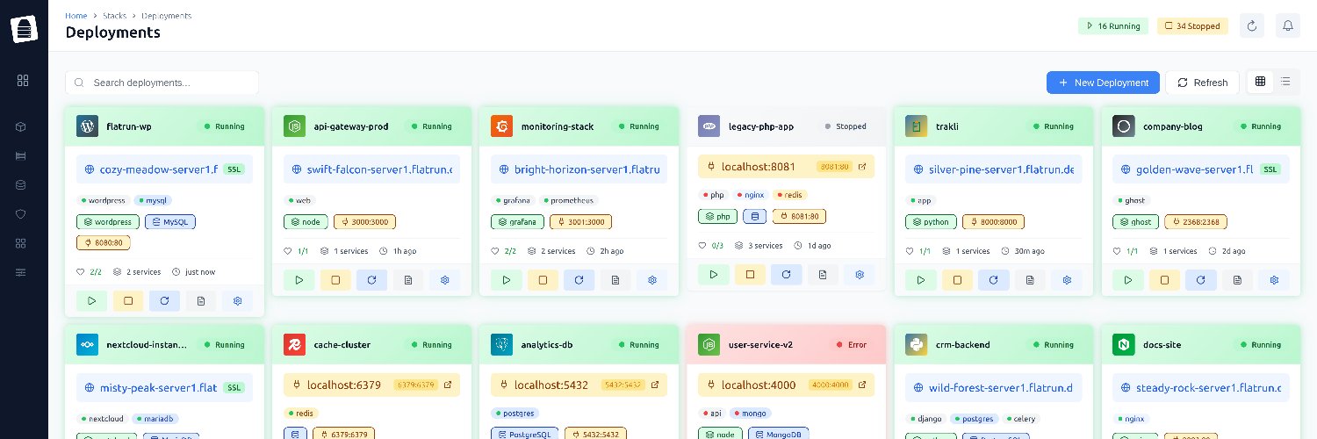Image resolution: width=1317 pixels, height=439 pixels.
Task: Click the PHP logo on the legacy-php-app card
Action: click(709, 126)
